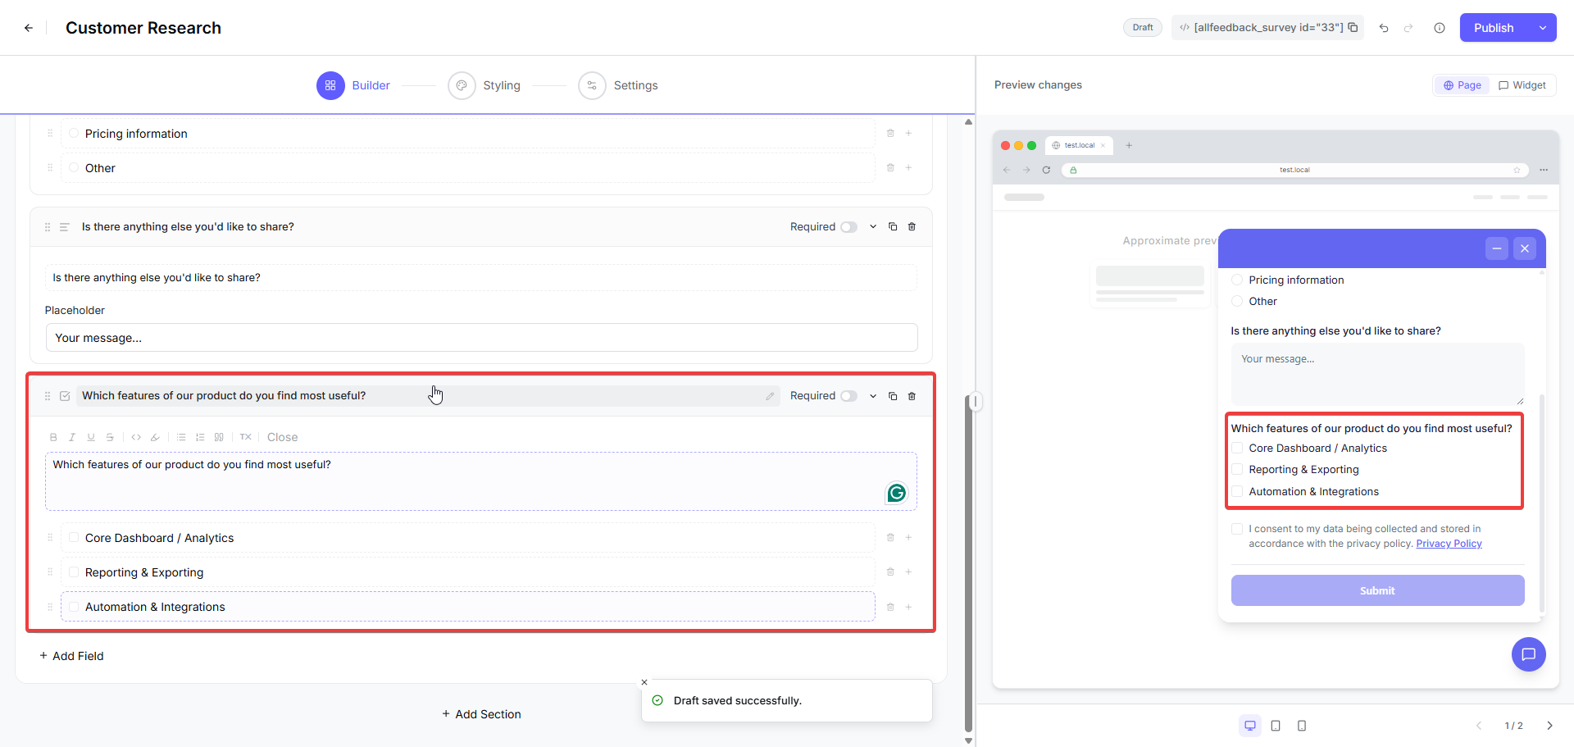Select the Pricing information radio in the preview

point(1237,280)
